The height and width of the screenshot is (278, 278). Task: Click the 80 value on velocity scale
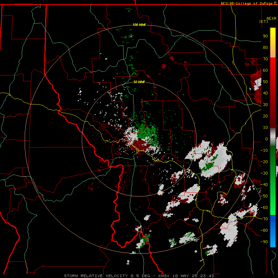point(265,47)
